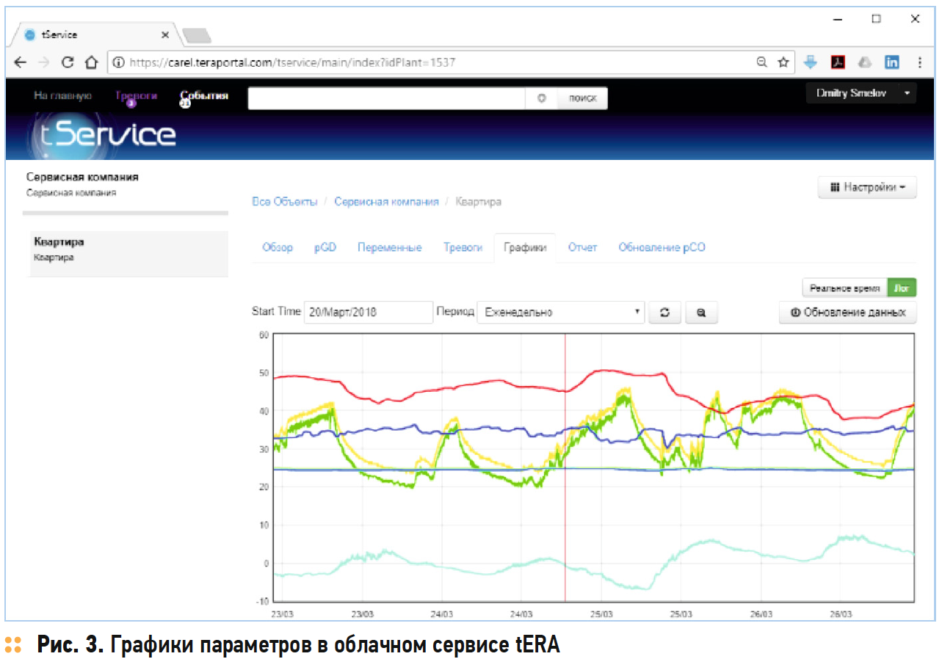Click the browser address bar URL

coord(292,63)
